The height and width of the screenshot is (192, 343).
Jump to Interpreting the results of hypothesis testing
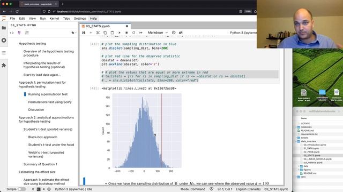pos(44,65)
